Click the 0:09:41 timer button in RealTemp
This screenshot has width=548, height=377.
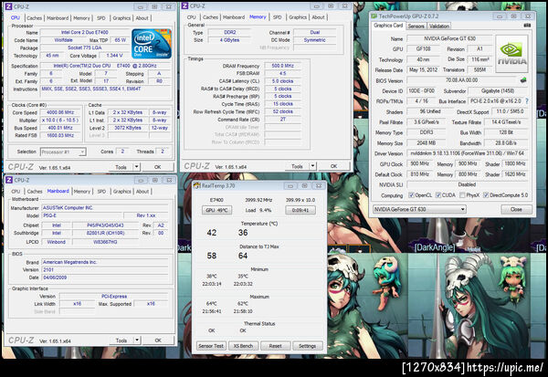pyautogui.click(x=300, y=210)
